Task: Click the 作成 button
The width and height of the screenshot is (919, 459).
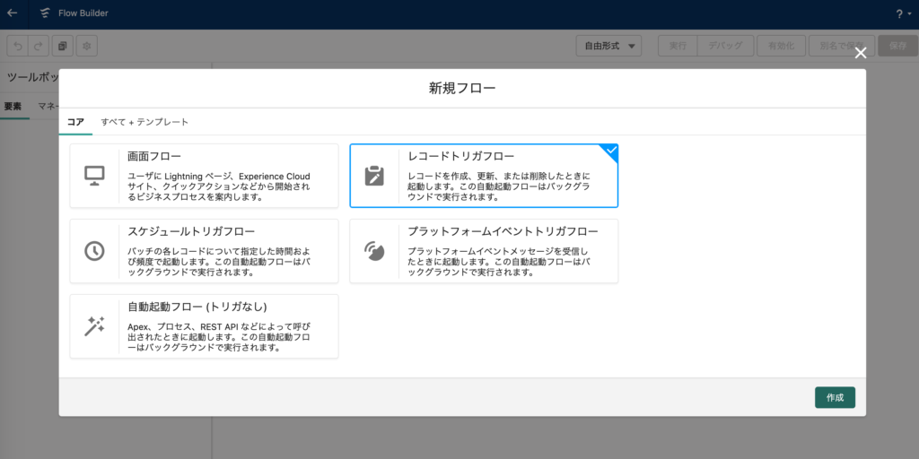Action: click(x=834, y=397)
